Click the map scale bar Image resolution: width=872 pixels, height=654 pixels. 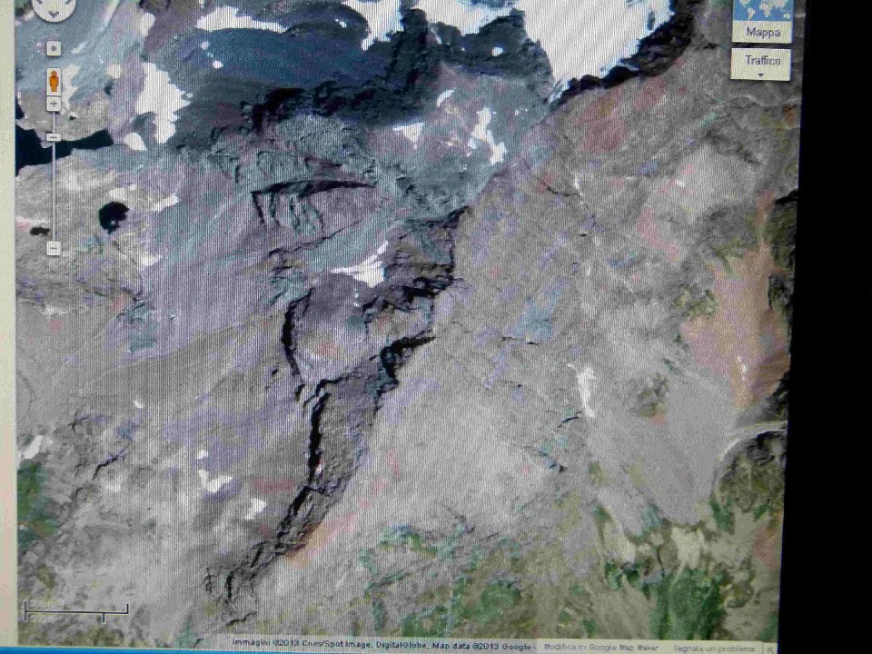76,611
